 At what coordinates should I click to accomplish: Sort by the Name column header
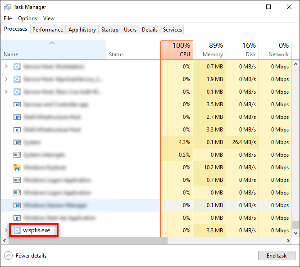[x=54, y=50]
